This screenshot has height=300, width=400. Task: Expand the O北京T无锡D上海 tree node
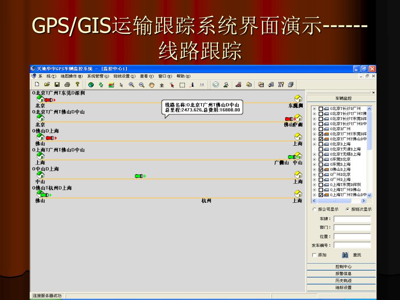click(314, 154)
